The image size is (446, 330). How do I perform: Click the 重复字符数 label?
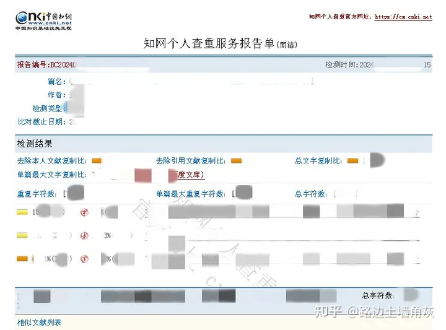[37, 194]
